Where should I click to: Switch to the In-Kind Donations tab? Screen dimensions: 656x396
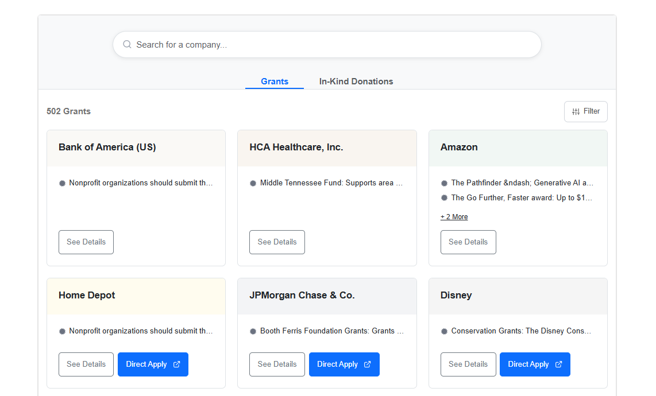point(356,81)
